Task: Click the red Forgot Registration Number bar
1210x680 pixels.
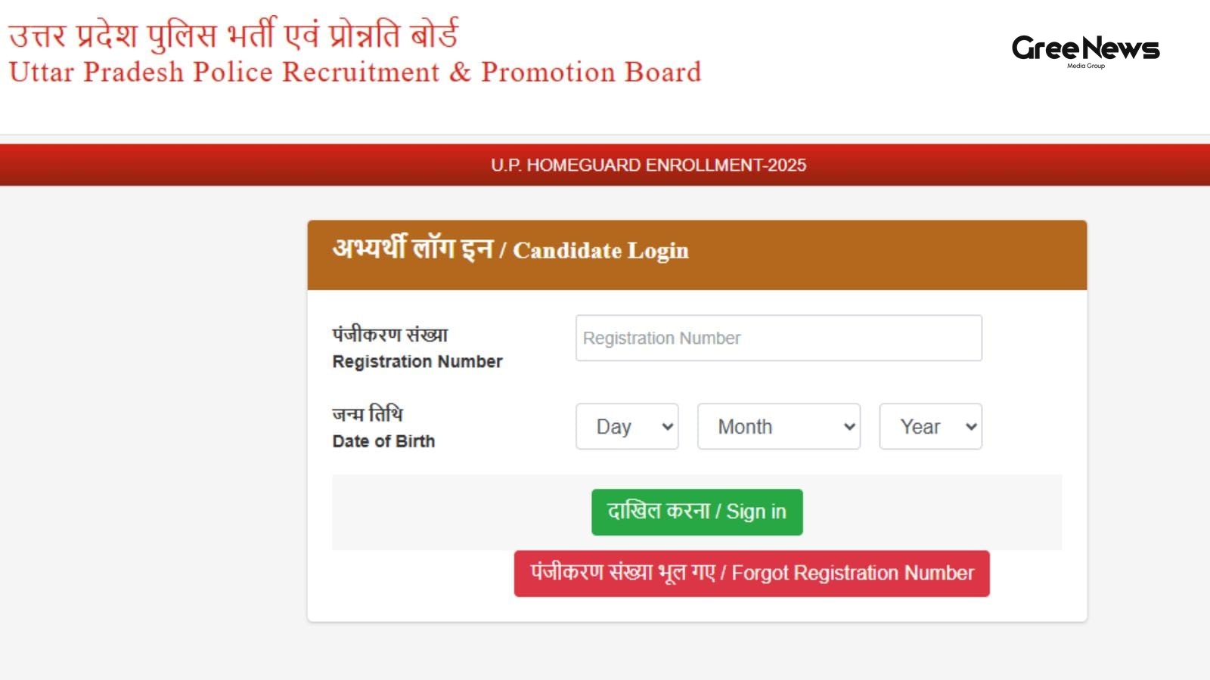Action: (752, 573)
